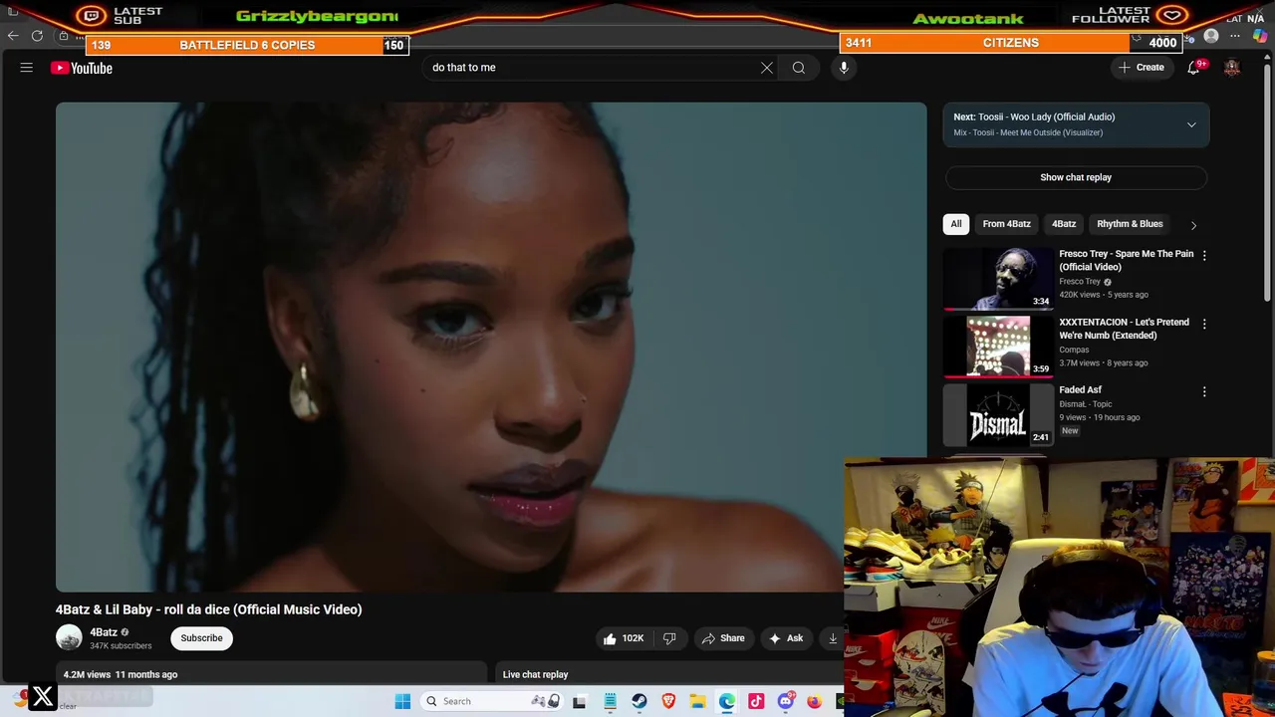Image resolution: width=1275 pixels, height=717 pixels.
Task: Open Discord from the taskbar
Action: click(785, 701)
